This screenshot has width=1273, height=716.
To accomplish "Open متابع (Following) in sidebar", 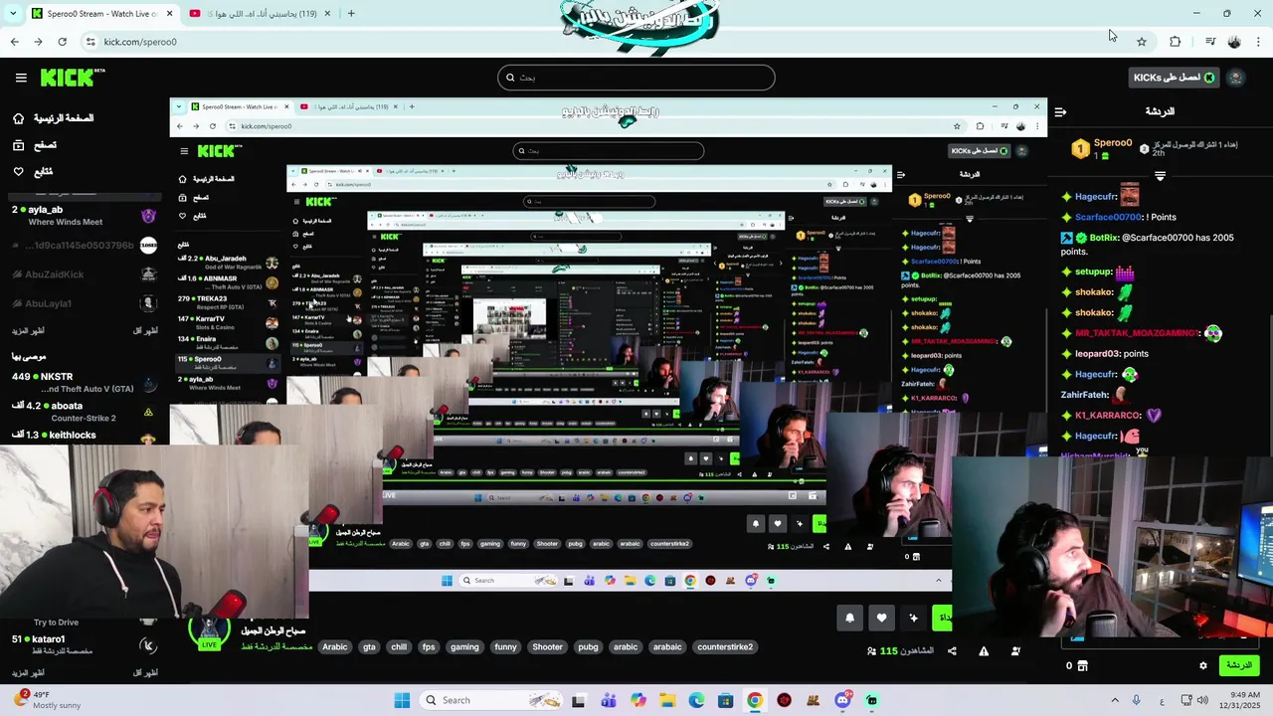I will click(x=33, y=172).
